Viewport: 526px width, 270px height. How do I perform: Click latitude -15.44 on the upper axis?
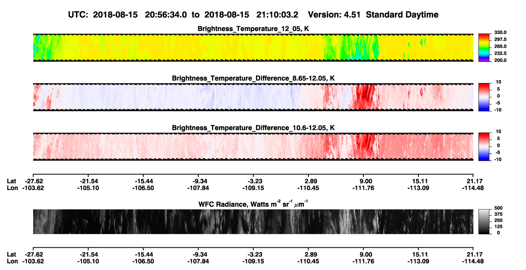(143, 181)
